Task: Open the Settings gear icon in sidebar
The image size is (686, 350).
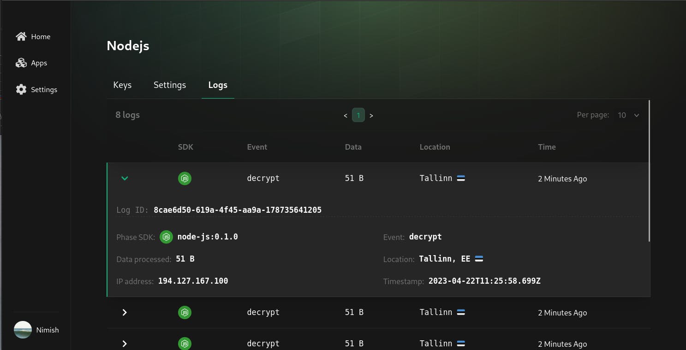Action: click(21, 89)
